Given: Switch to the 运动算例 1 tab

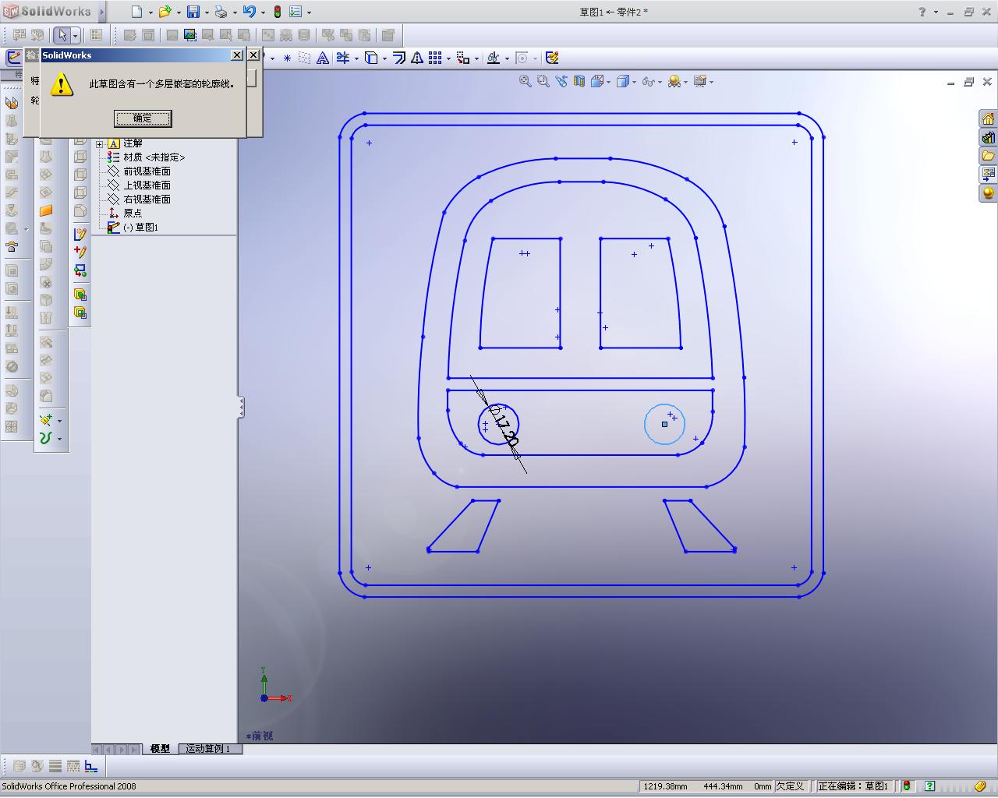Looking at the screenshot, I should [x=208, y=749].
